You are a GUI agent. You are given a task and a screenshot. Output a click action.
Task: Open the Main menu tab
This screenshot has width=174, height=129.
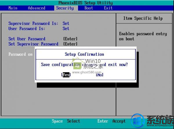pos(13,8)
